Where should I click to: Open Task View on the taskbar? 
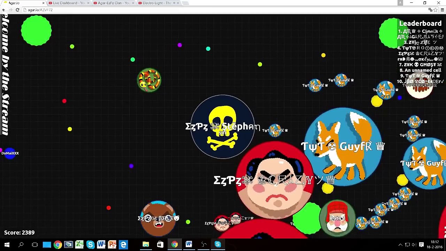(x=35, y=245)
